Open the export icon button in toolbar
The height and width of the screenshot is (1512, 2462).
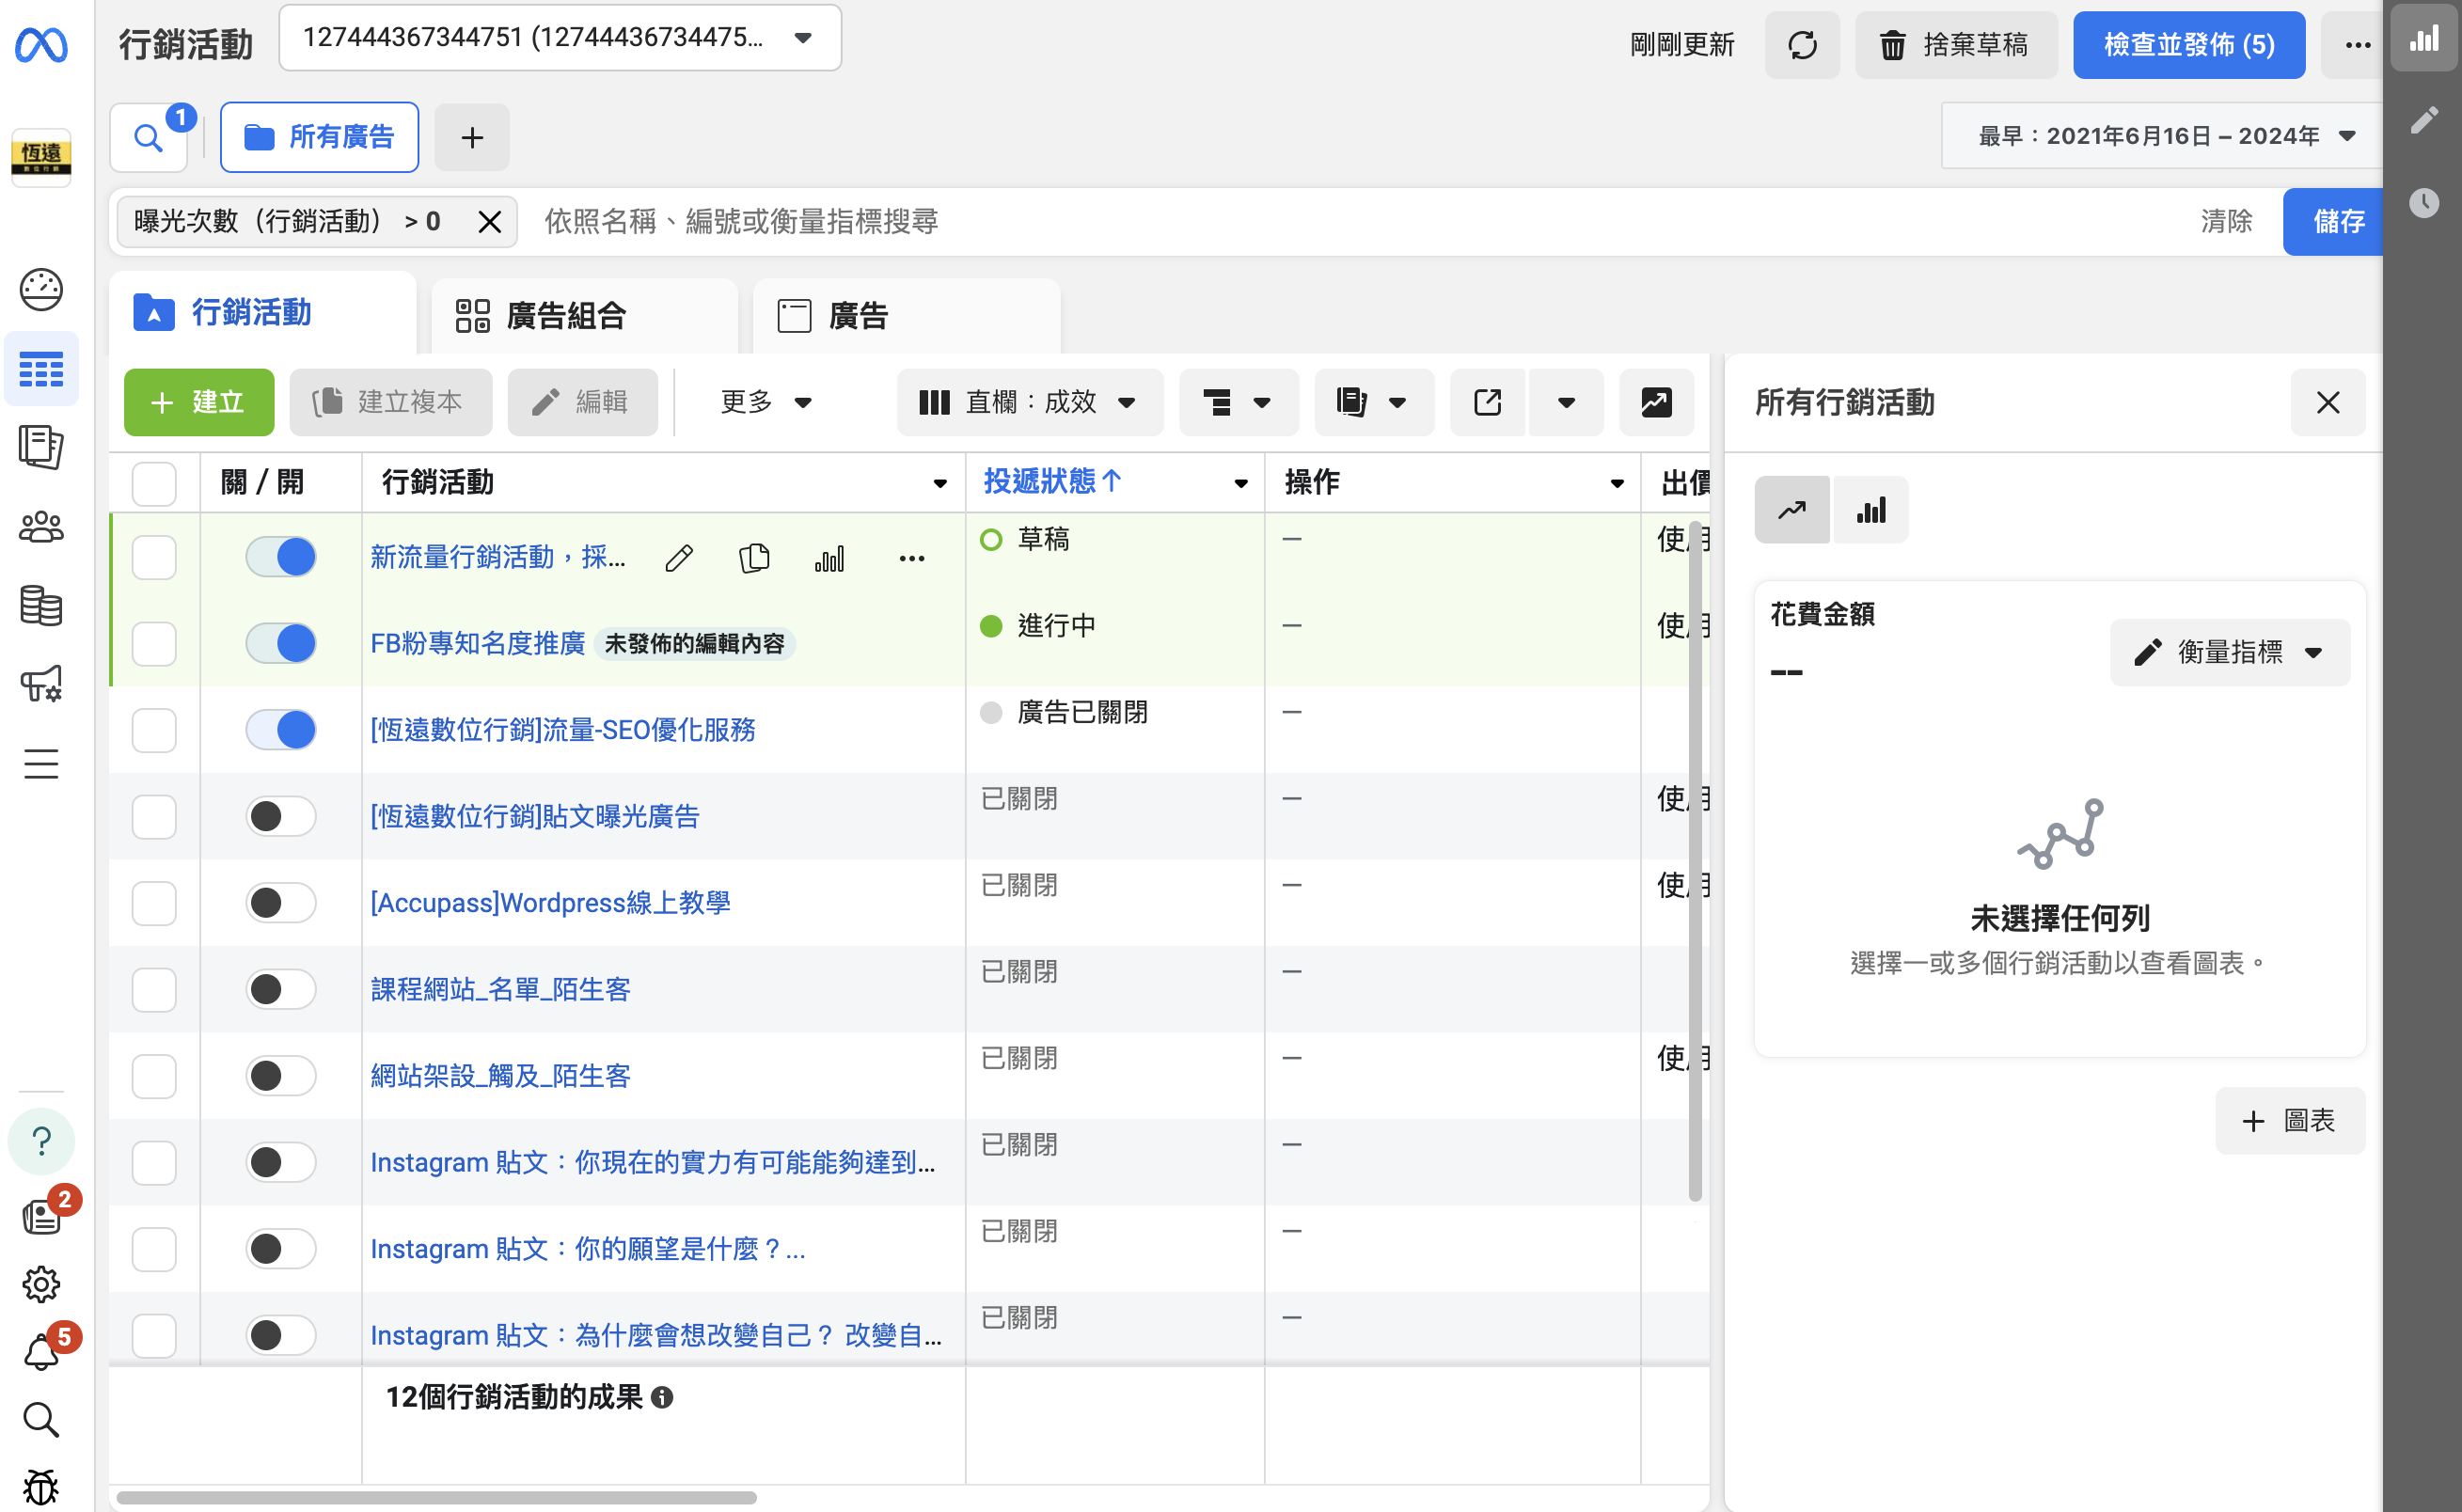point(1487,402)
